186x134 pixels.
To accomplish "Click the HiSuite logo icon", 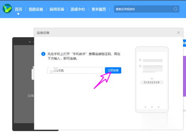I will point(7,9).
